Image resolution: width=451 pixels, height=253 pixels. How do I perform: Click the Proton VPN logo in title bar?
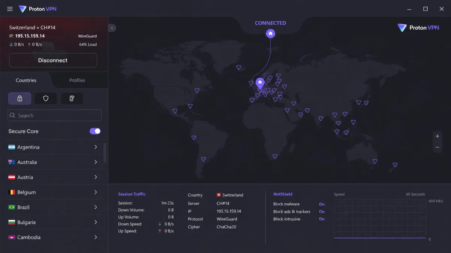(38, 9)
